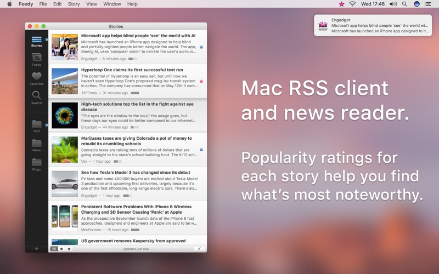
Task: Open the Microsoft app story thumbnail
Action: (x=65, y=47)
